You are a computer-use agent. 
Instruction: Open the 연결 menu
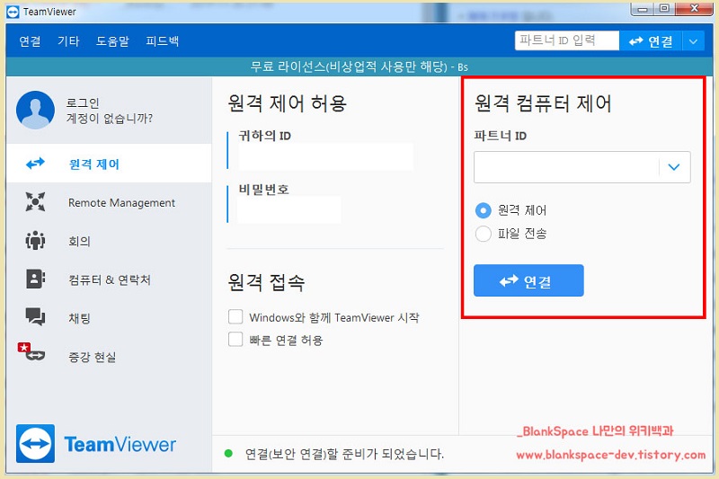tap(30, 41)
